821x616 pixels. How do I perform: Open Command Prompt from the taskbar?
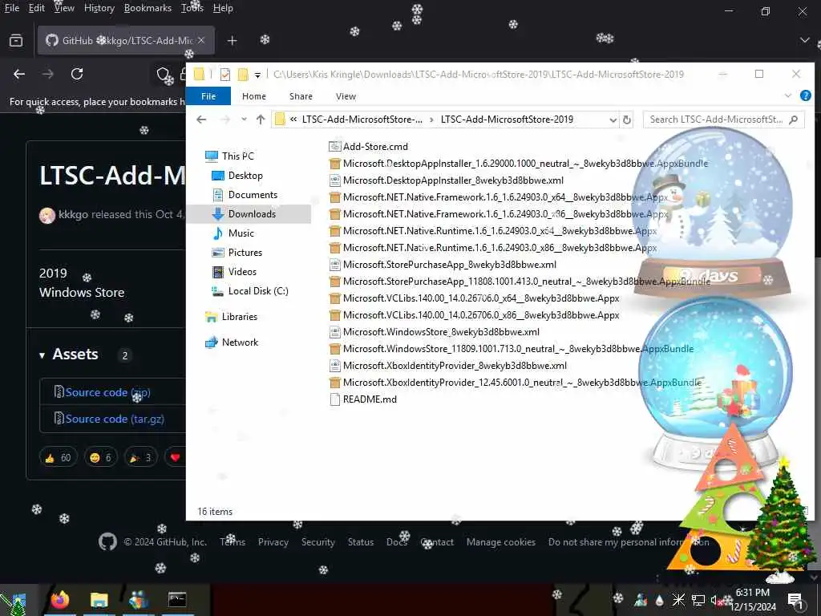click(x=177, y=600)
